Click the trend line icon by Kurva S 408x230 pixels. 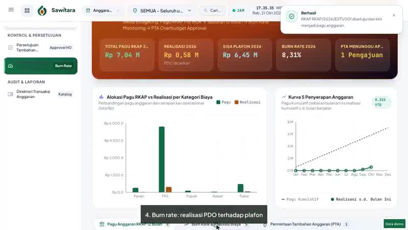point(284,97)
